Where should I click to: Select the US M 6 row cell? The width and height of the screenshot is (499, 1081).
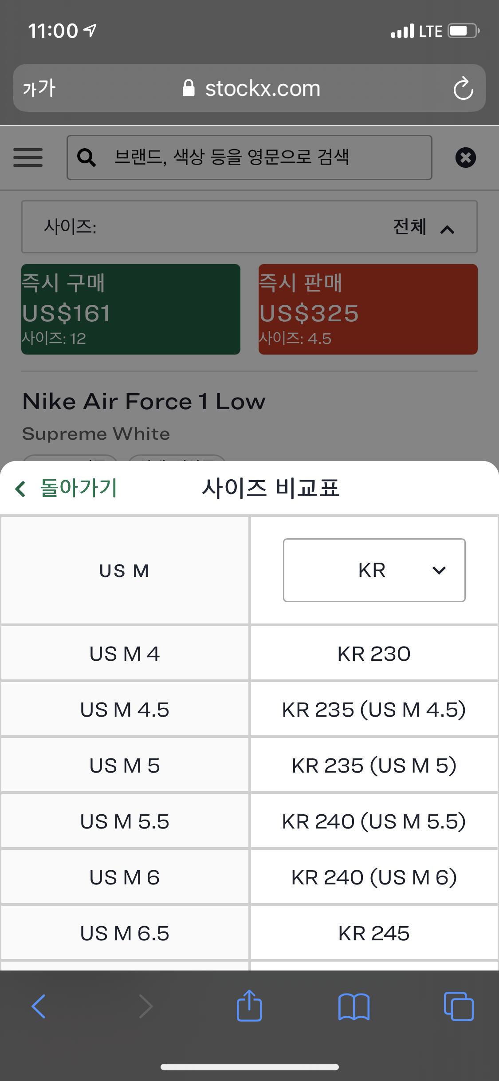125,877
